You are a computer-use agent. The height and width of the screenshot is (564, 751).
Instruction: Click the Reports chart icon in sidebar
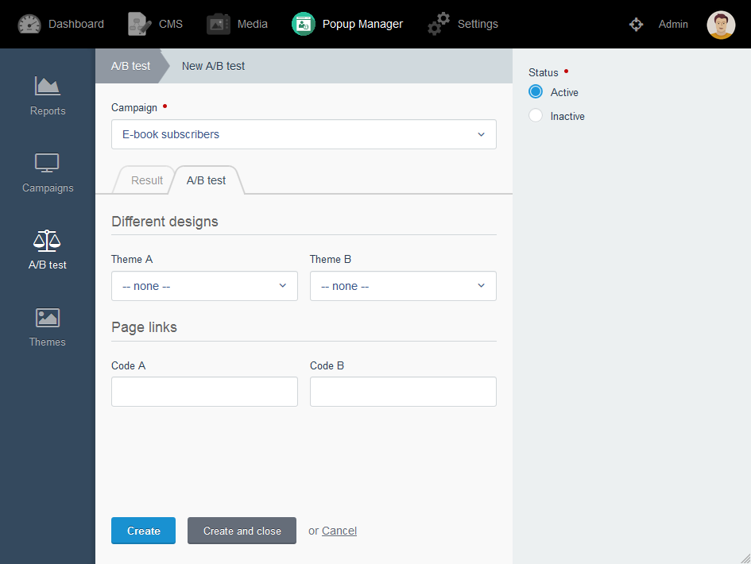47,86
